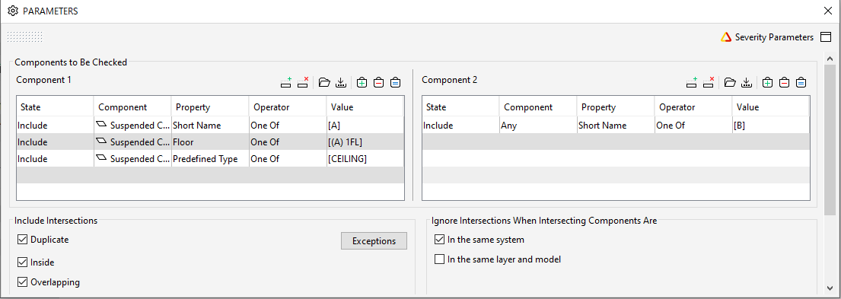The height and width of the screenshot is (299, 841).
Task: Click green plus basket icon in Component 1
Action: point(362,82)
